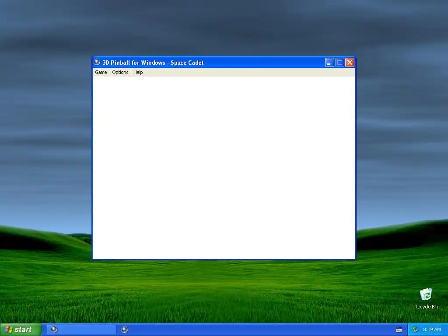Close the 3D Pinball window
The image size is (448, 336).
tap(350, 62)
